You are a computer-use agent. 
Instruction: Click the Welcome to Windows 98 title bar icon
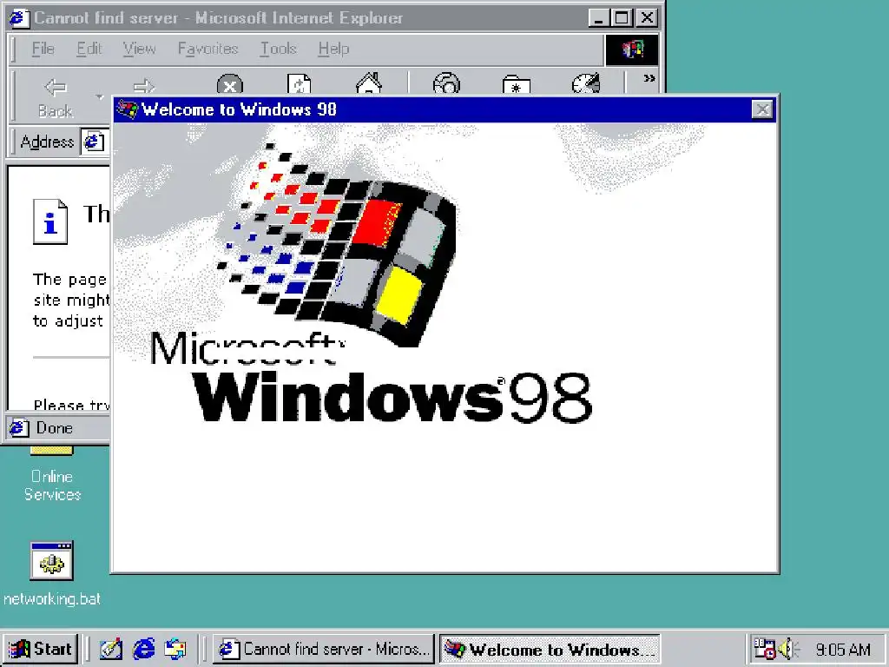(x=127, y=109)
